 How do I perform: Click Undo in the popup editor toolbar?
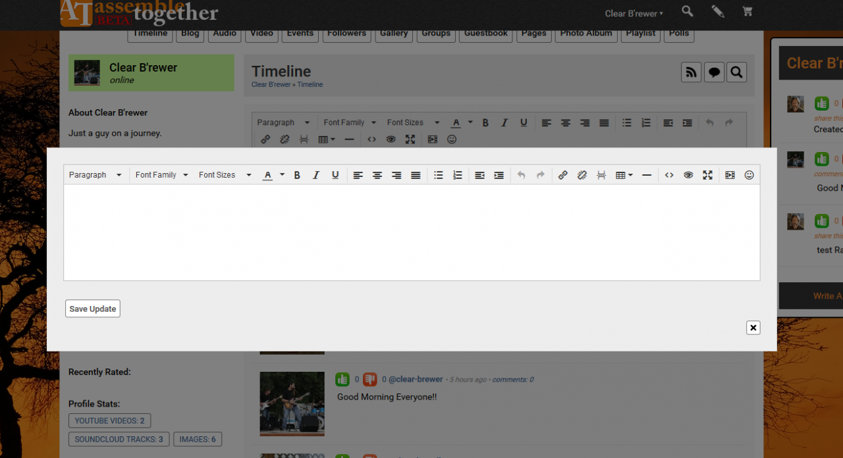(x=522, y=175)
